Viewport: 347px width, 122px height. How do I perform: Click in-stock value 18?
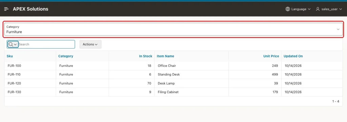click(149, 66)
